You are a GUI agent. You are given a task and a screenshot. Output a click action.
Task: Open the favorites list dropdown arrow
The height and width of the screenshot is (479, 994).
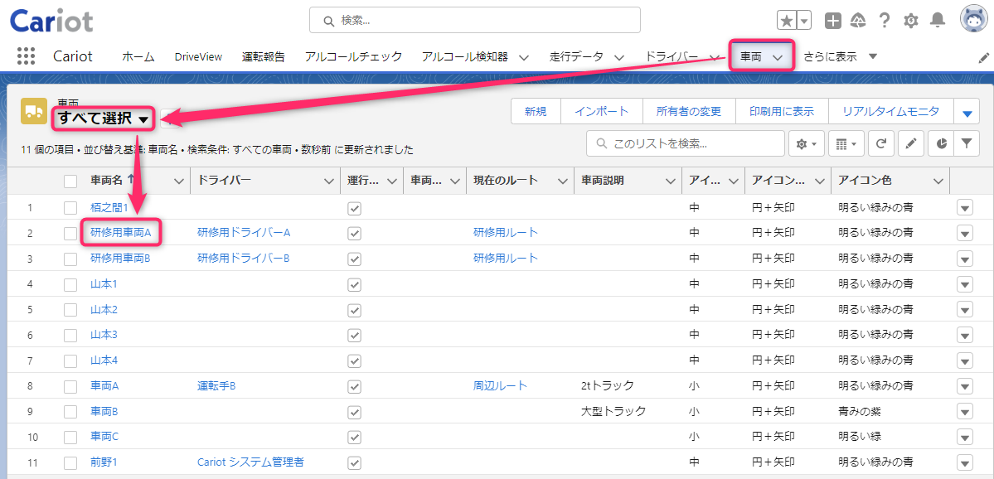tap(804, 20)
